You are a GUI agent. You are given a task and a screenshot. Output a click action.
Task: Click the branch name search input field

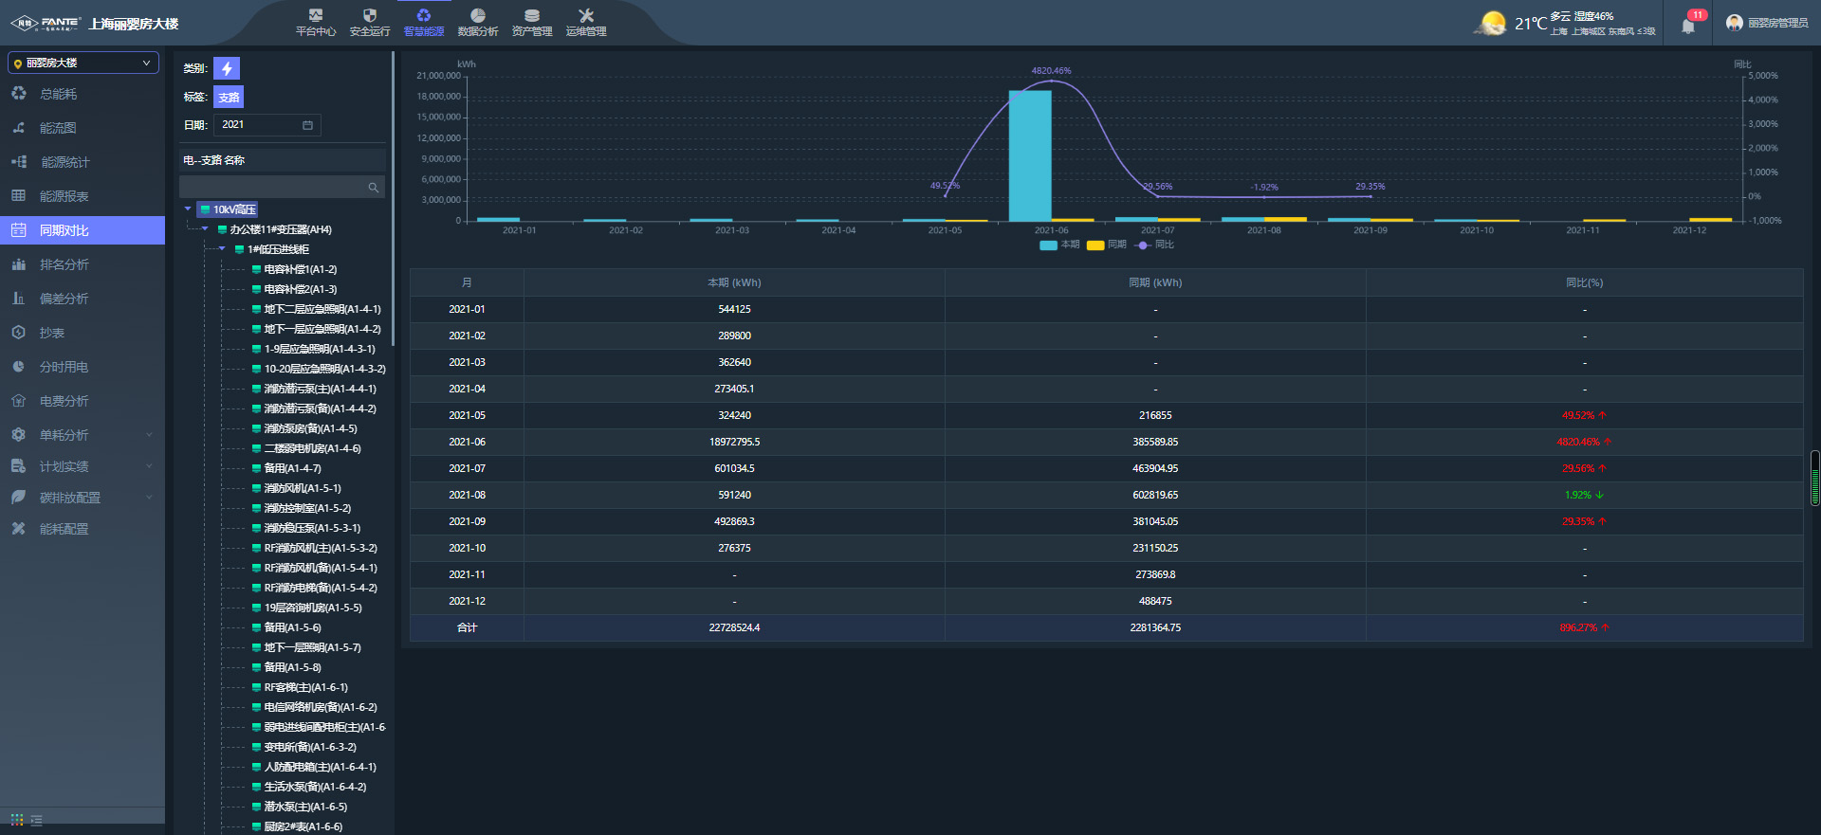pos(272,188)
